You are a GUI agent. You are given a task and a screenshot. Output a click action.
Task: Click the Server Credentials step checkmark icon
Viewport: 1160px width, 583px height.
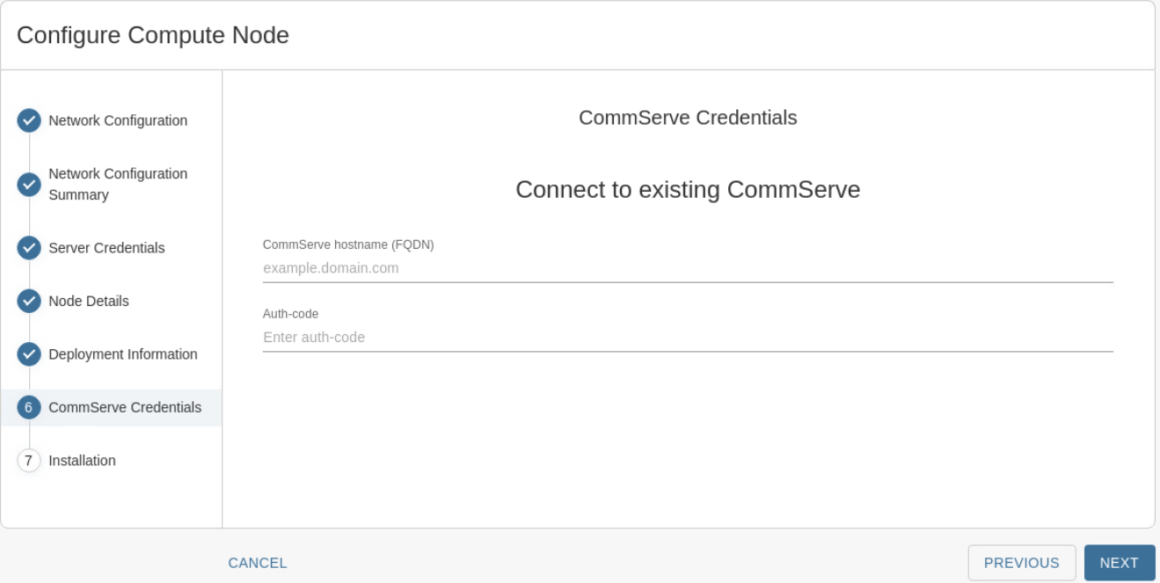(x=29, y=248)
